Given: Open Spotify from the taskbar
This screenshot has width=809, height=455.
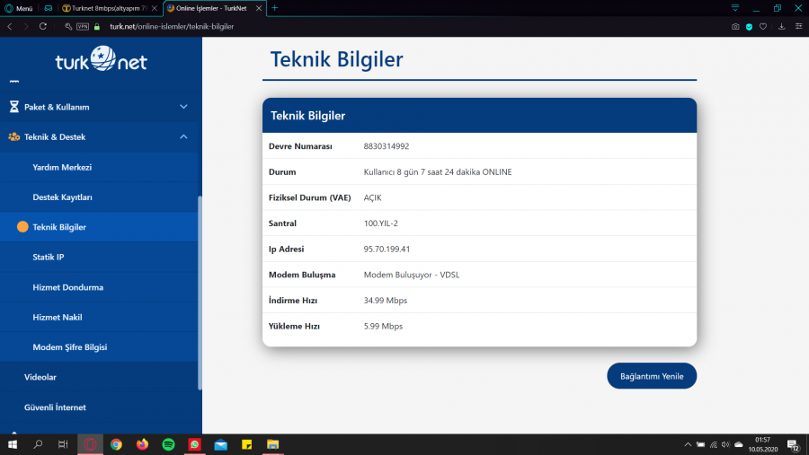Looking at the screenshot, I should pyautogui.click(x=168, y=444).
